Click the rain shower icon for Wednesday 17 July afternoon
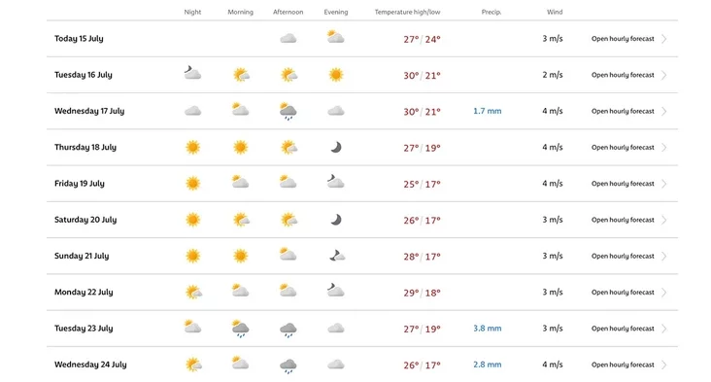The image size is (711, 382). [x=288, y=111]
